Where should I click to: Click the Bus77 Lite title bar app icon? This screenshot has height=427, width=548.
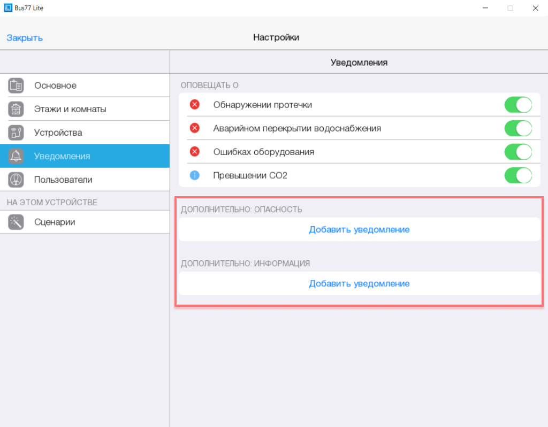(8, 8)
